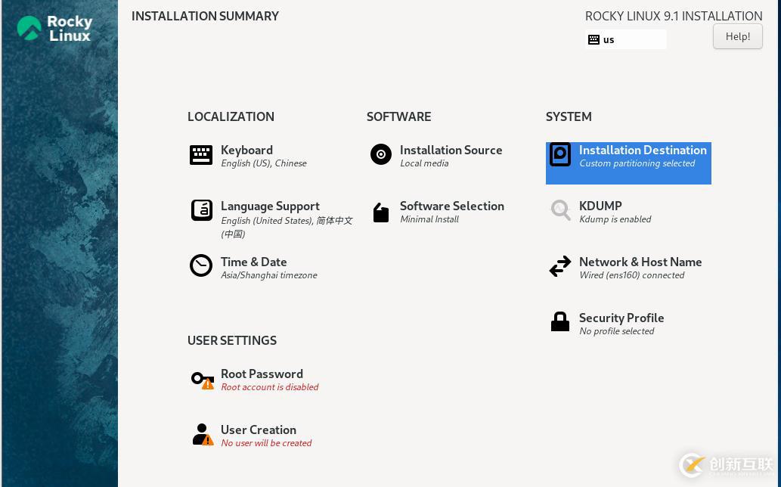The height and width of the screenshot is (487, 781).
Task: Open the Time & Date label
Action: pos(253,262)
